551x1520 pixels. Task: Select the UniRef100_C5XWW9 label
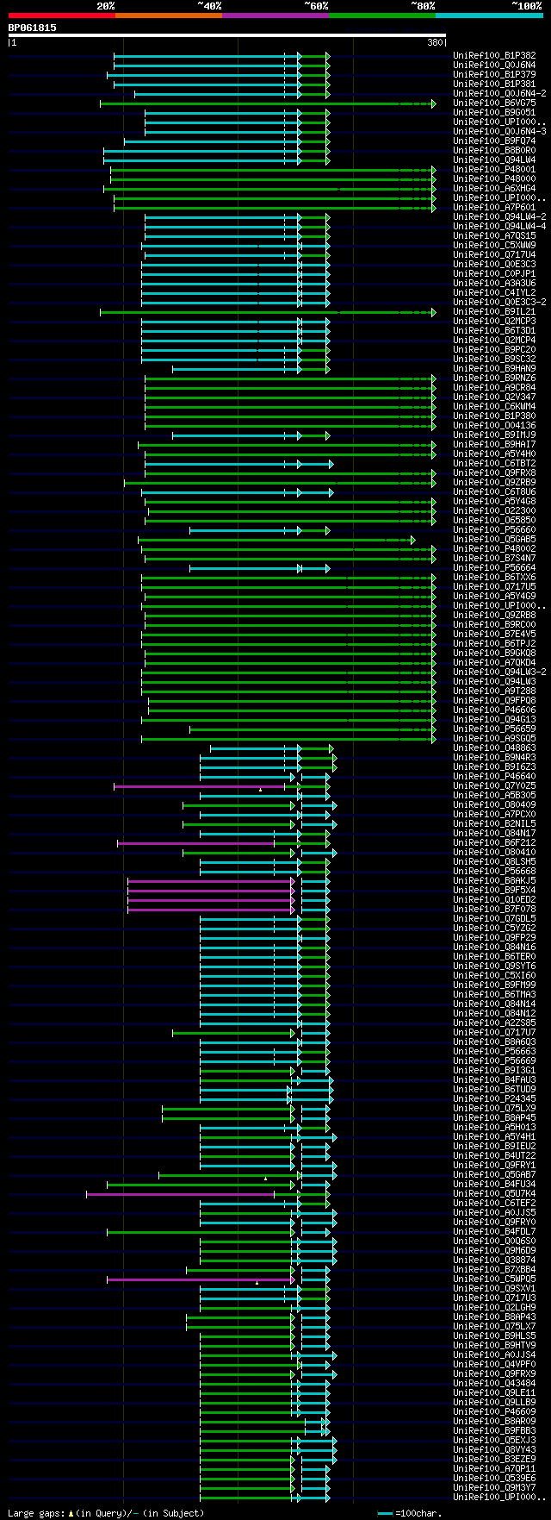tap(494, 246)
